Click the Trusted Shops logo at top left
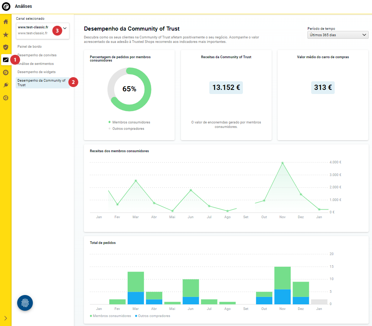Image resolution: width=372 pixels, height=326 pixels. pos(6,6)
